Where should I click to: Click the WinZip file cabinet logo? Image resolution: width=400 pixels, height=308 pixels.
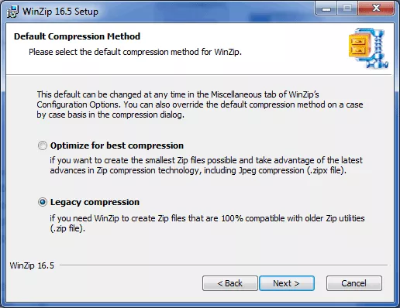click(368, 48)
